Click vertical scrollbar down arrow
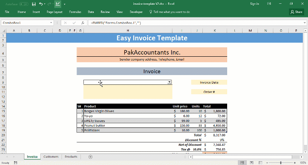This screenshot has height=165, width=308. [x=305, y=152]
